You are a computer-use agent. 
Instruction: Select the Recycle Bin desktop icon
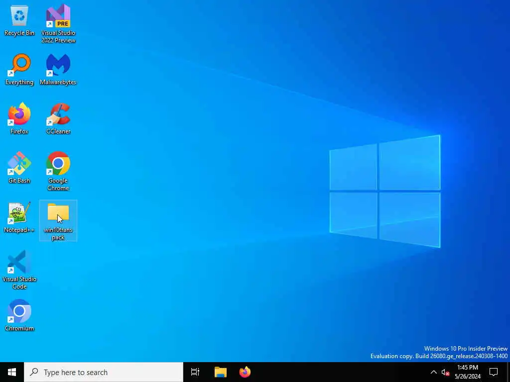coord(19,20)
